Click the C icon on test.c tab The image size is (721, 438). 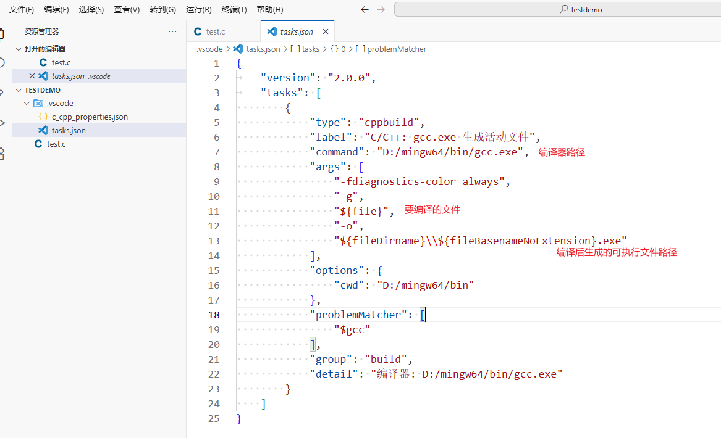(x=198, y=31)
